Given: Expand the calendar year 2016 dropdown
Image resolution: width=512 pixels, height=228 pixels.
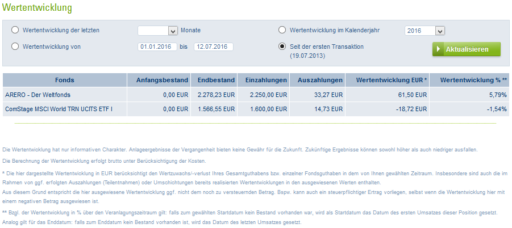Looking at the screenshot, I should pyautogui.click(x=440, y=31).
